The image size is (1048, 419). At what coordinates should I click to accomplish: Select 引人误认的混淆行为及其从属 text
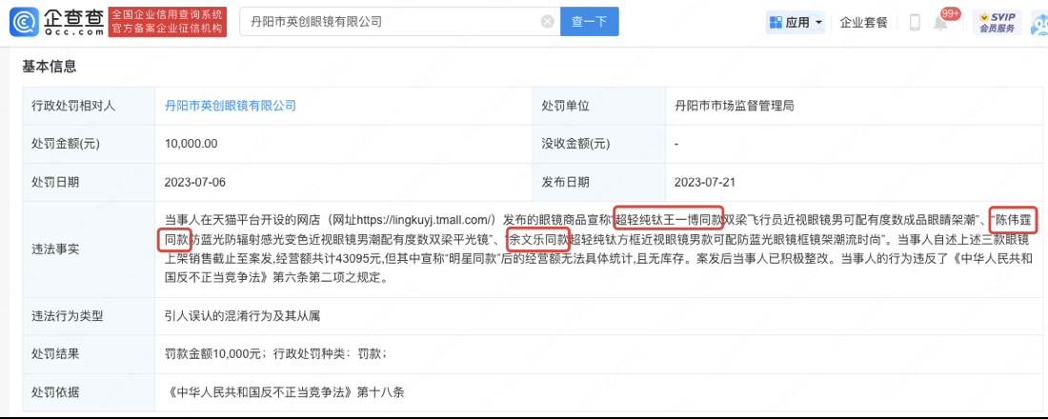point(243,316)
